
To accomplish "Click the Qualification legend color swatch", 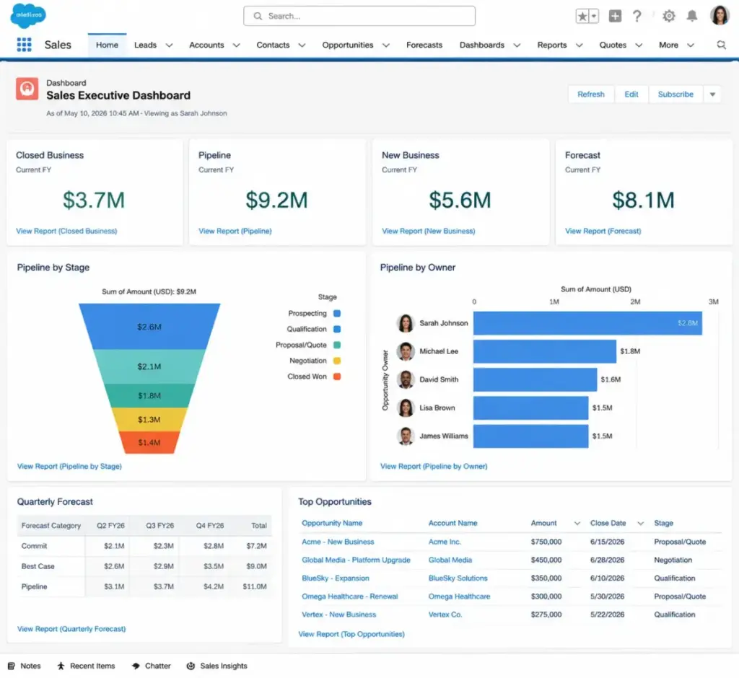I will point(337,329).
